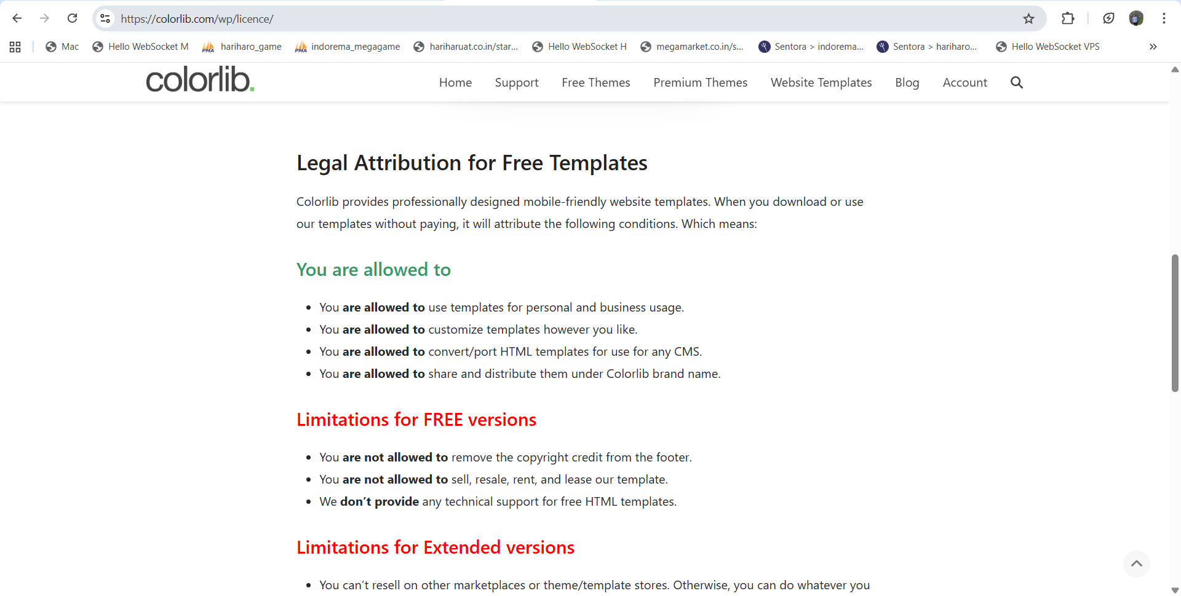Screen dimensions: 1181x596
Task: Go to Website Templates page
Action: click(x=821, y=82)
